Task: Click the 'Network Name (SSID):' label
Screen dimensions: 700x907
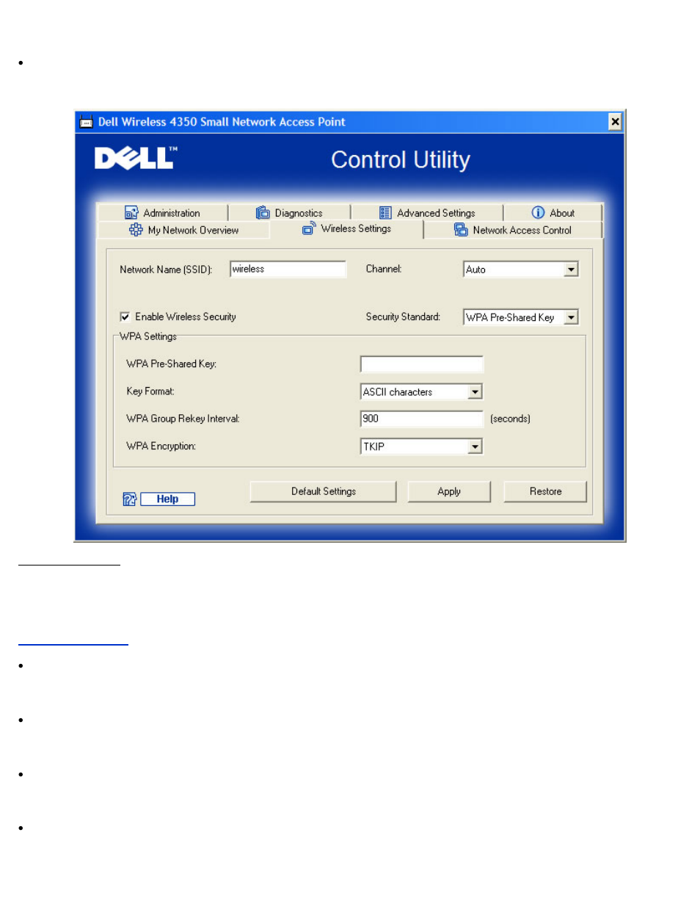Action: (x=166, y=270)
